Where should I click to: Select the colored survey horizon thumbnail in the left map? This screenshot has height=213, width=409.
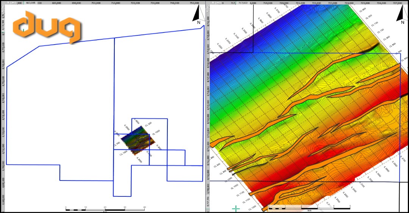(x=138, y=140)
